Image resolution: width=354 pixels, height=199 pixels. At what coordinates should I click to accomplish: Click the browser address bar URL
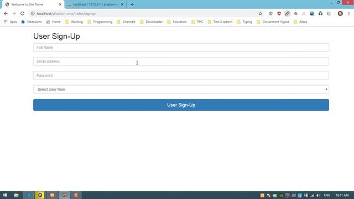tap(66, 13)
